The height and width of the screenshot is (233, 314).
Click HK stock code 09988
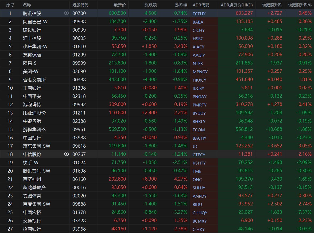79,21
